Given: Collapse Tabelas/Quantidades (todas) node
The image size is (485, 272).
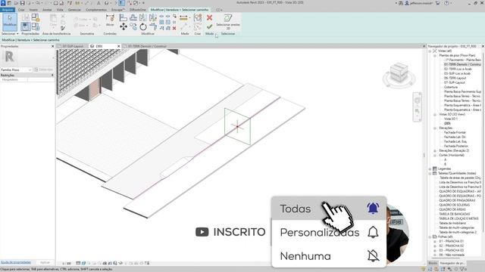Looking at the screenshot, I should point(430,173).
